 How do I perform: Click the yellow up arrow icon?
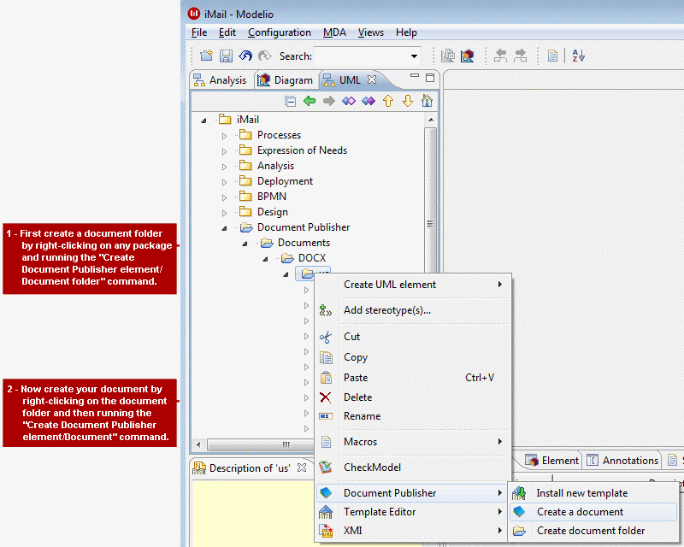coord(388,101)
